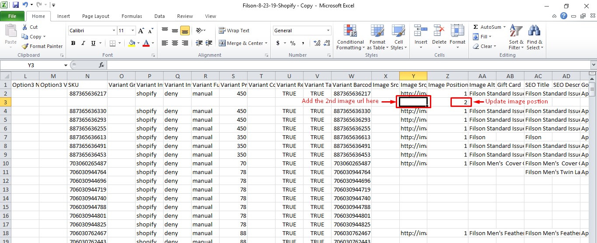Toggle Align Text Left

(165, 43)
